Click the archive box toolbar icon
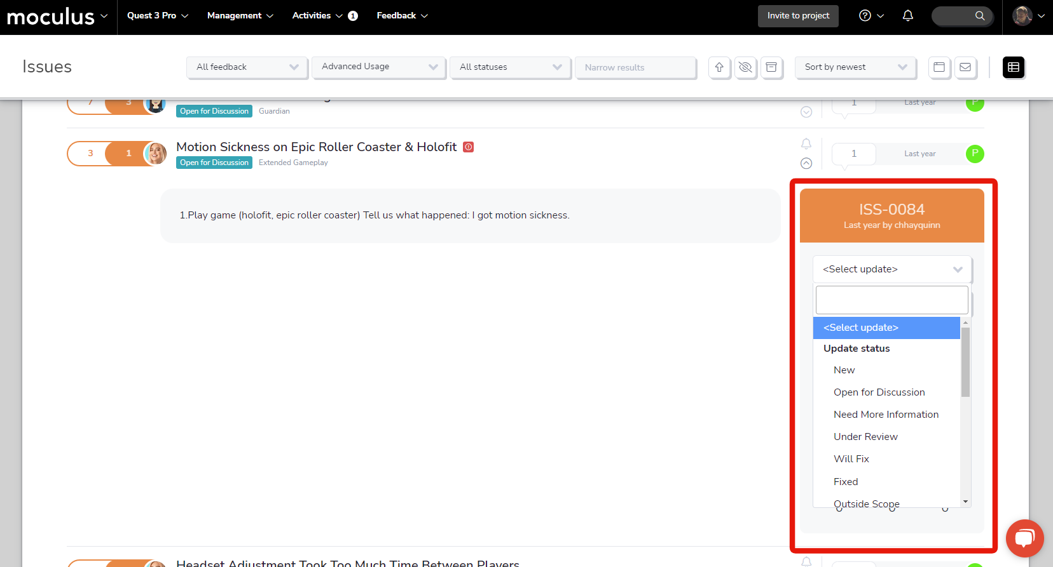The width and height of the screenshot is (1053, 567). click(771, 67)
